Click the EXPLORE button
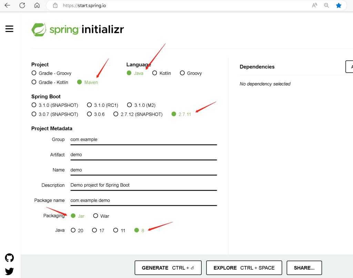Screen dimensions: 353x278 [x=244, y=268]
